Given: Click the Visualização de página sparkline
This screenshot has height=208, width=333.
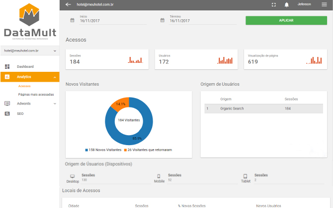Looking at the screenshot, I should 314,60.
